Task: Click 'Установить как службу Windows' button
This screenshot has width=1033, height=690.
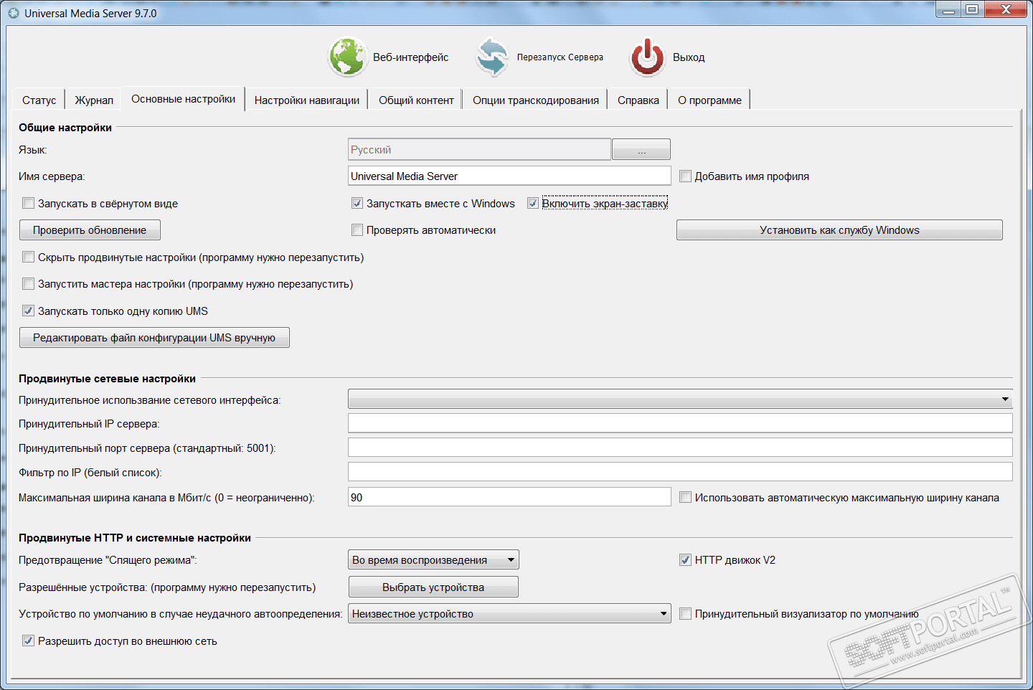Action: [839, 230]
